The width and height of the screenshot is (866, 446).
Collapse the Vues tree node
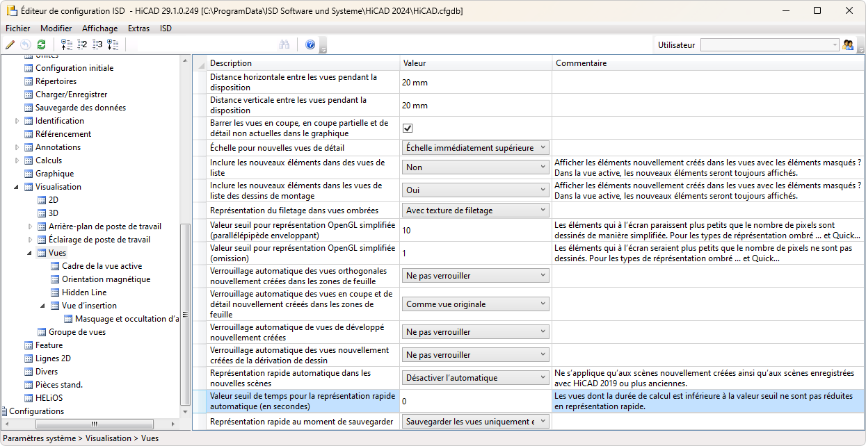coord(31,253)
